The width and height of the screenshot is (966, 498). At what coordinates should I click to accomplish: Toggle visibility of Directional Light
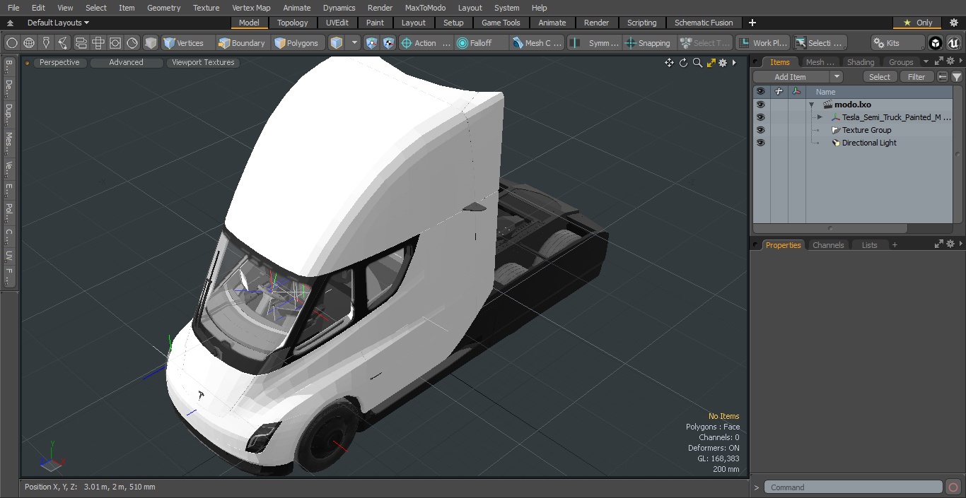[x=760, y=143]
